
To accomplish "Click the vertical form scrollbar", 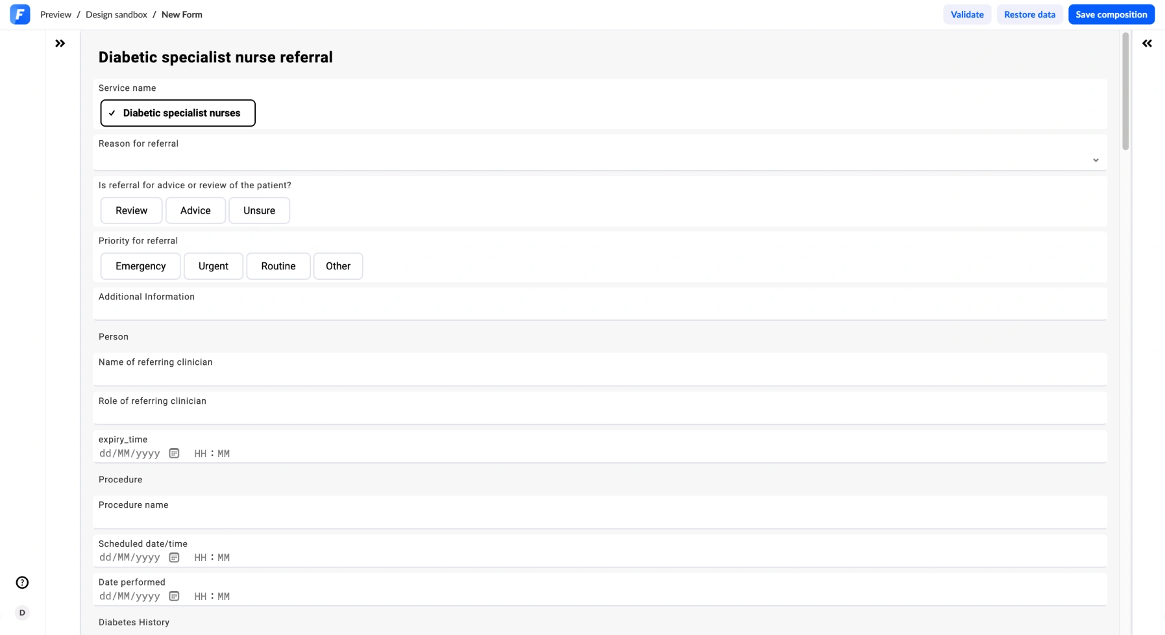I will 1125,91.
